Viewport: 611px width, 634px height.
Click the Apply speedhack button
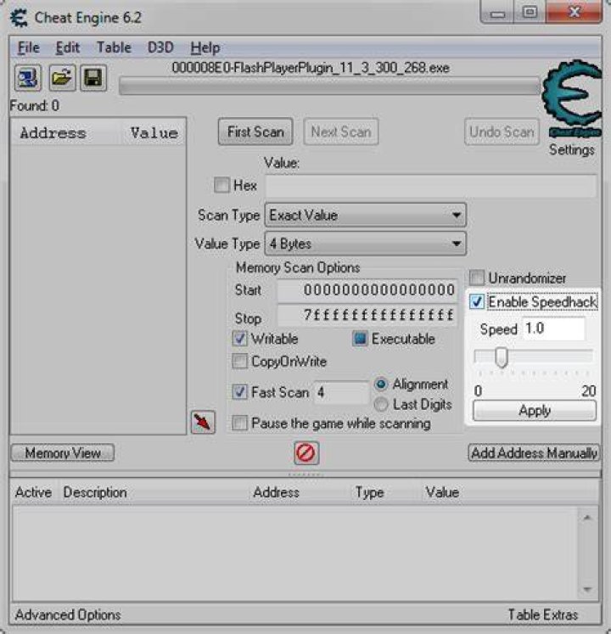(x=535, y=411)
